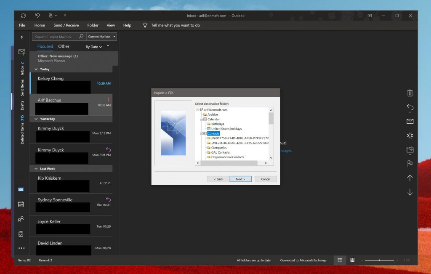Switch to the Other inbox tab

click(64, 46)
